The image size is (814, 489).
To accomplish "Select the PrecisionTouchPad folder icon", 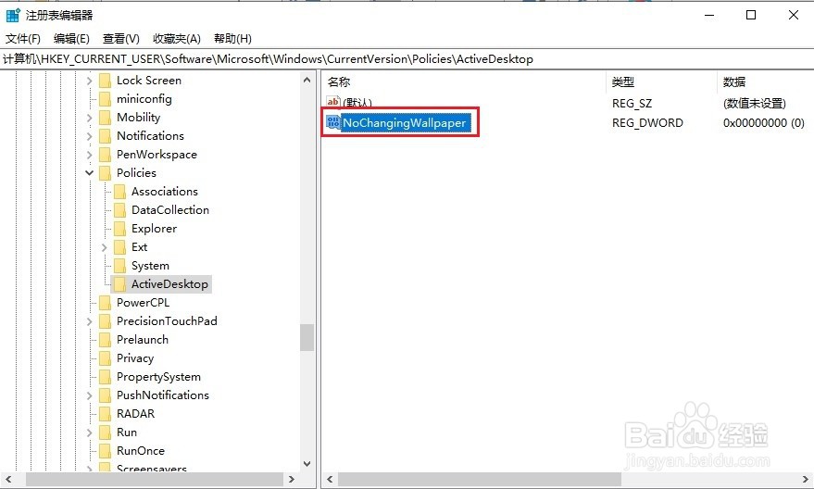I will [105, 321].
